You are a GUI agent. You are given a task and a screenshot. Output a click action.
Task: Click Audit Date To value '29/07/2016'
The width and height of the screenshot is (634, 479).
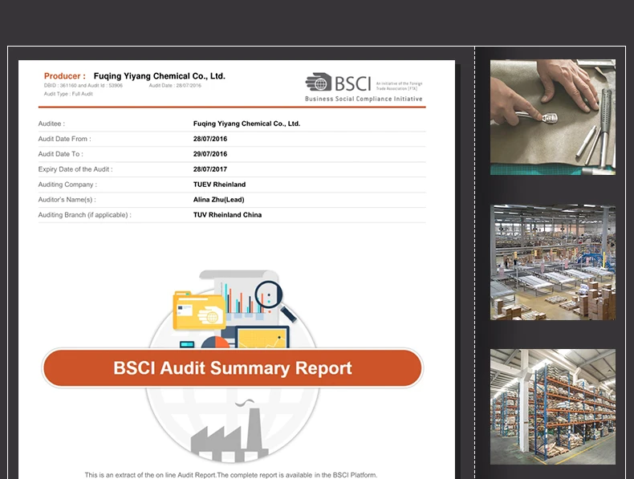pyautogui.click(x=210, y=154)
